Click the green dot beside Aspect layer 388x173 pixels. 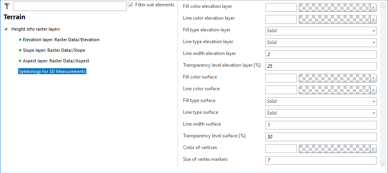coord(20,61)
